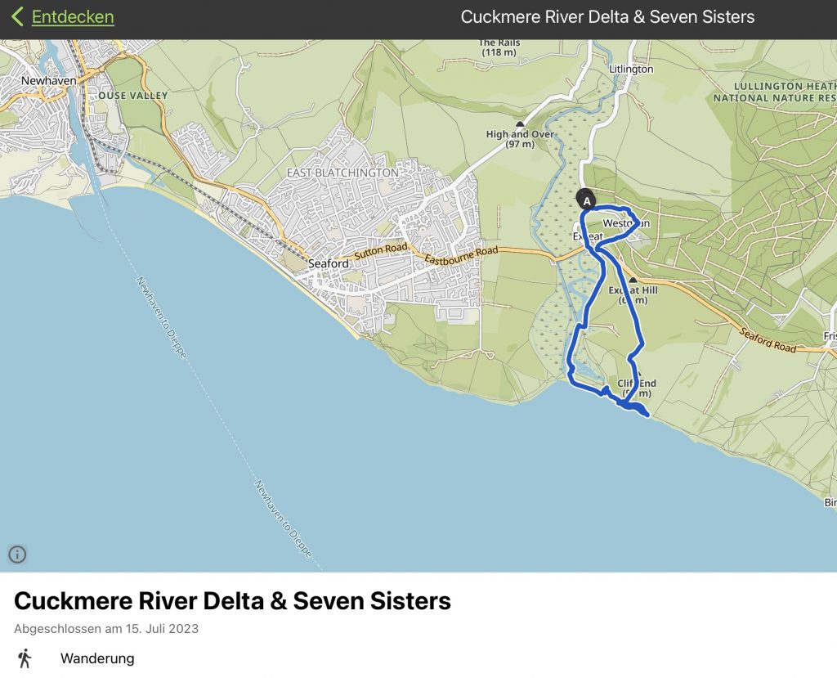This screenshot has width=837, height=678.
Task: Click the Litlington village label
Action: click(631, 70)
